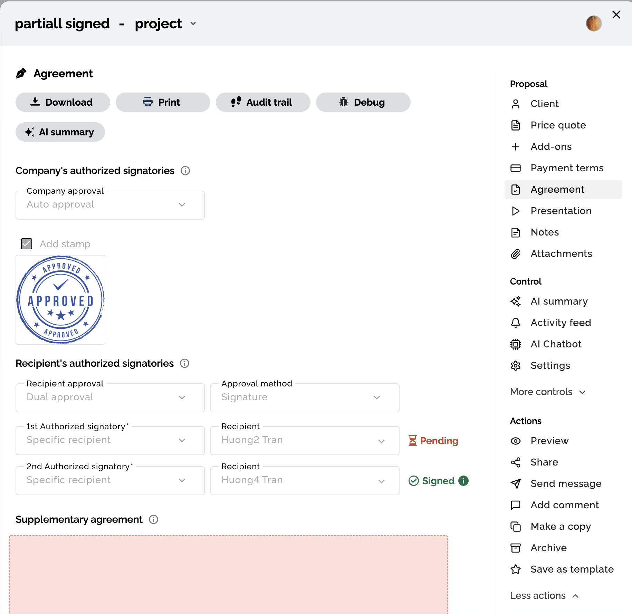The width and height of the screenshot is (632, 614).
Task: Open the Company approval dropdown
Action: point(110,205)
